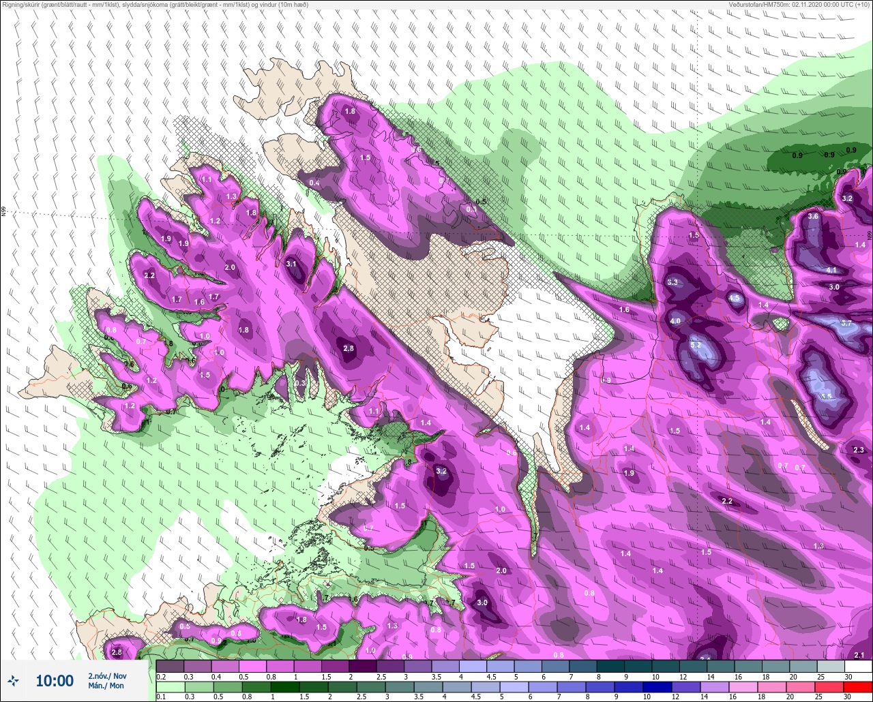
Task: Click the 10:00 forecast time display
Action: (55, 681)
